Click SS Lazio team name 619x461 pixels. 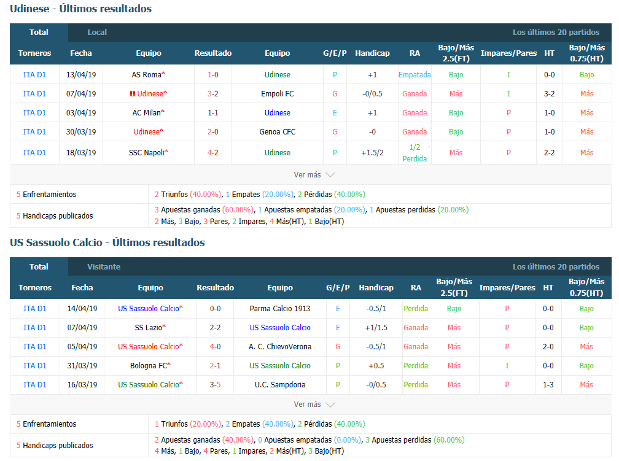coord(148,328)
